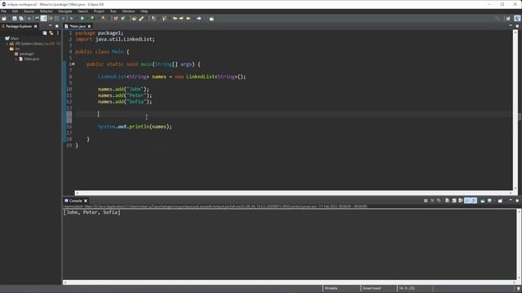Toggle Pin Console

pos(483,201)
